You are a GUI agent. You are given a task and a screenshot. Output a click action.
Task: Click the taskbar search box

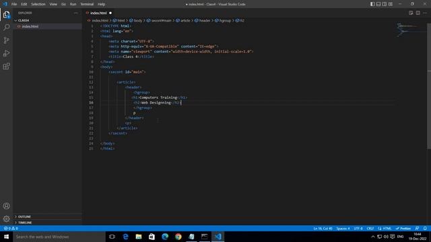[x=59, y=237]
